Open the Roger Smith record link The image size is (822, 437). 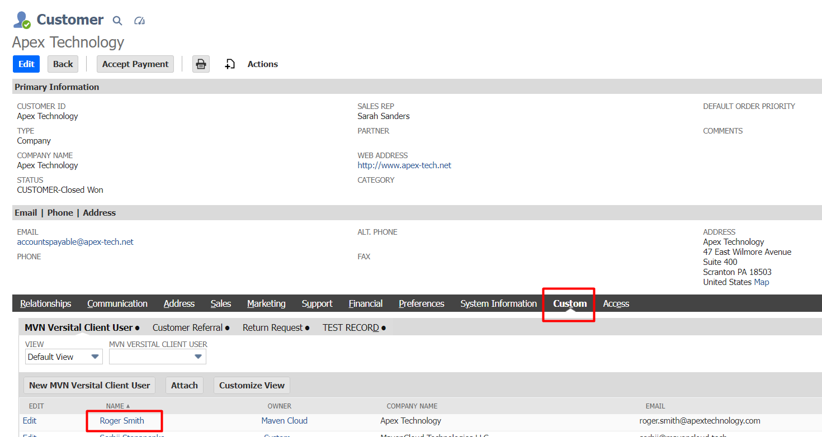point(122,421)
